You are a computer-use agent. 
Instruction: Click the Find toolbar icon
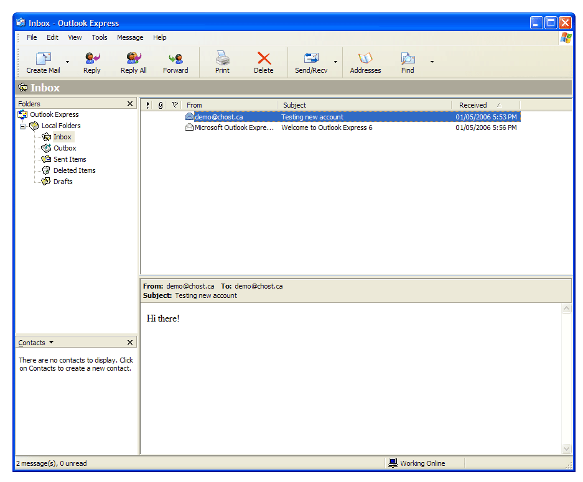pos(408,62)
